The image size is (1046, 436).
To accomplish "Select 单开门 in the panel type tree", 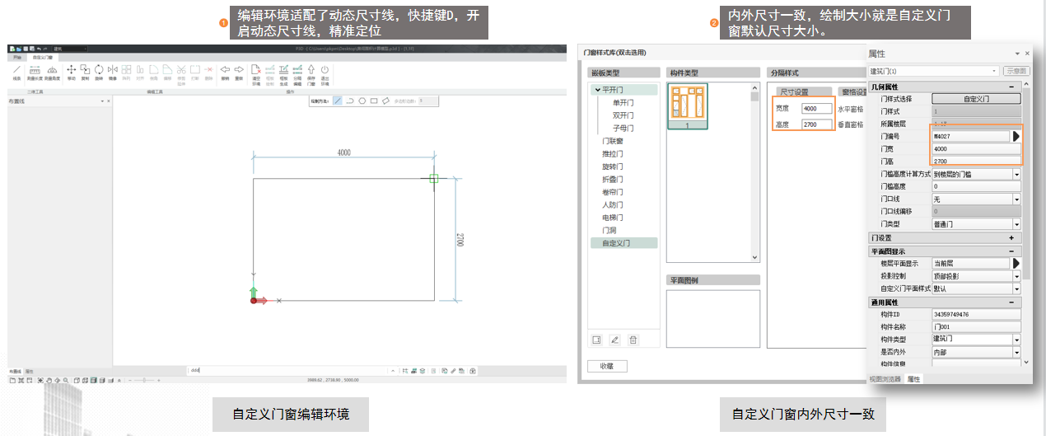I will pos(623,103).
